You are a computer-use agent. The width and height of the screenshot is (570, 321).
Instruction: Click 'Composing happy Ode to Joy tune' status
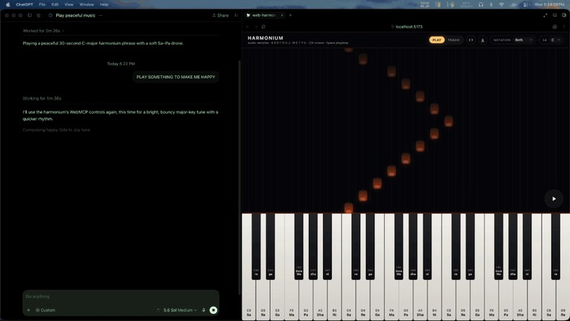coord(56,130)
